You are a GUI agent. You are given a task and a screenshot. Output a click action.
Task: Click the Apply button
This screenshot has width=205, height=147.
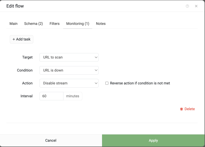click(153, 140)
